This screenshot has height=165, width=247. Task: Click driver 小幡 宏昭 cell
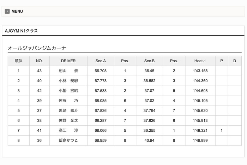coord(68,91)
